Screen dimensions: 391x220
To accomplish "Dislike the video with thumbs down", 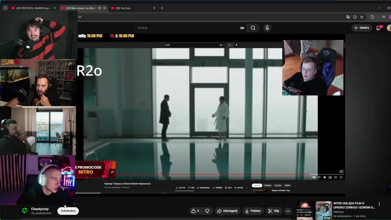I will 207,211.
